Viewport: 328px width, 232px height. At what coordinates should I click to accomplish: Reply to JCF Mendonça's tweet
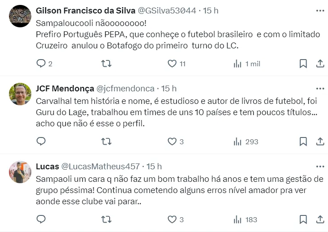point(41,142)
